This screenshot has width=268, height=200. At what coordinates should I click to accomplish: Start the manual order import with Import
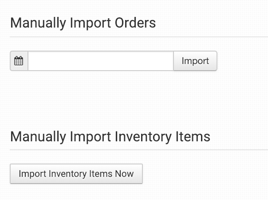pos(195,61)
